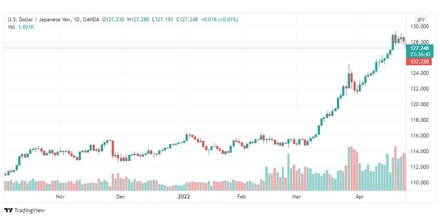Click the closing price C127.248 value
The width and height of the screenshot is (440, 218).
tap(187, 20)
